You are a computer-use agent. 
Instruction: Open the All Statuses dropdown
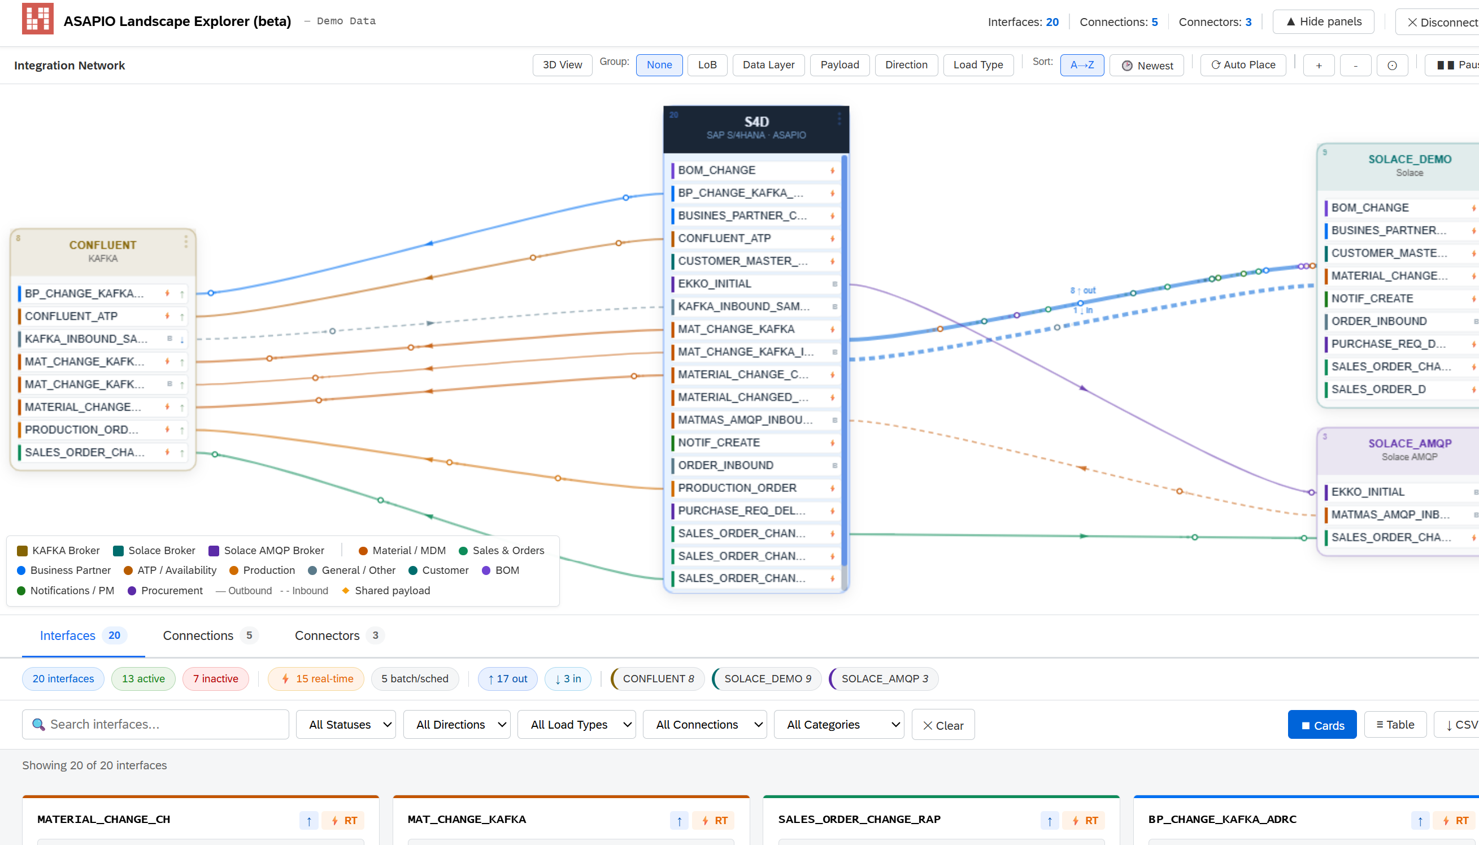345,724
